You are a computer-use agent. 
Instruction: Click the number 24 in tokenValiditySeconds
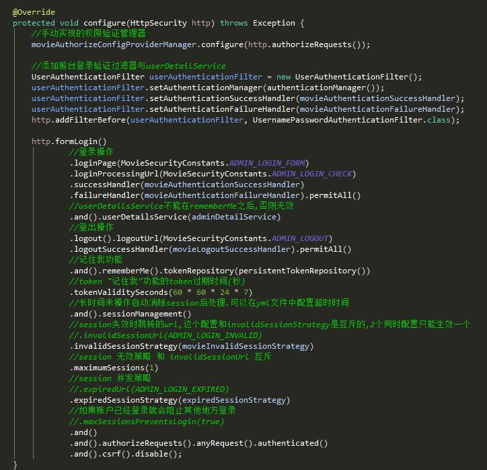pos(225,292)
